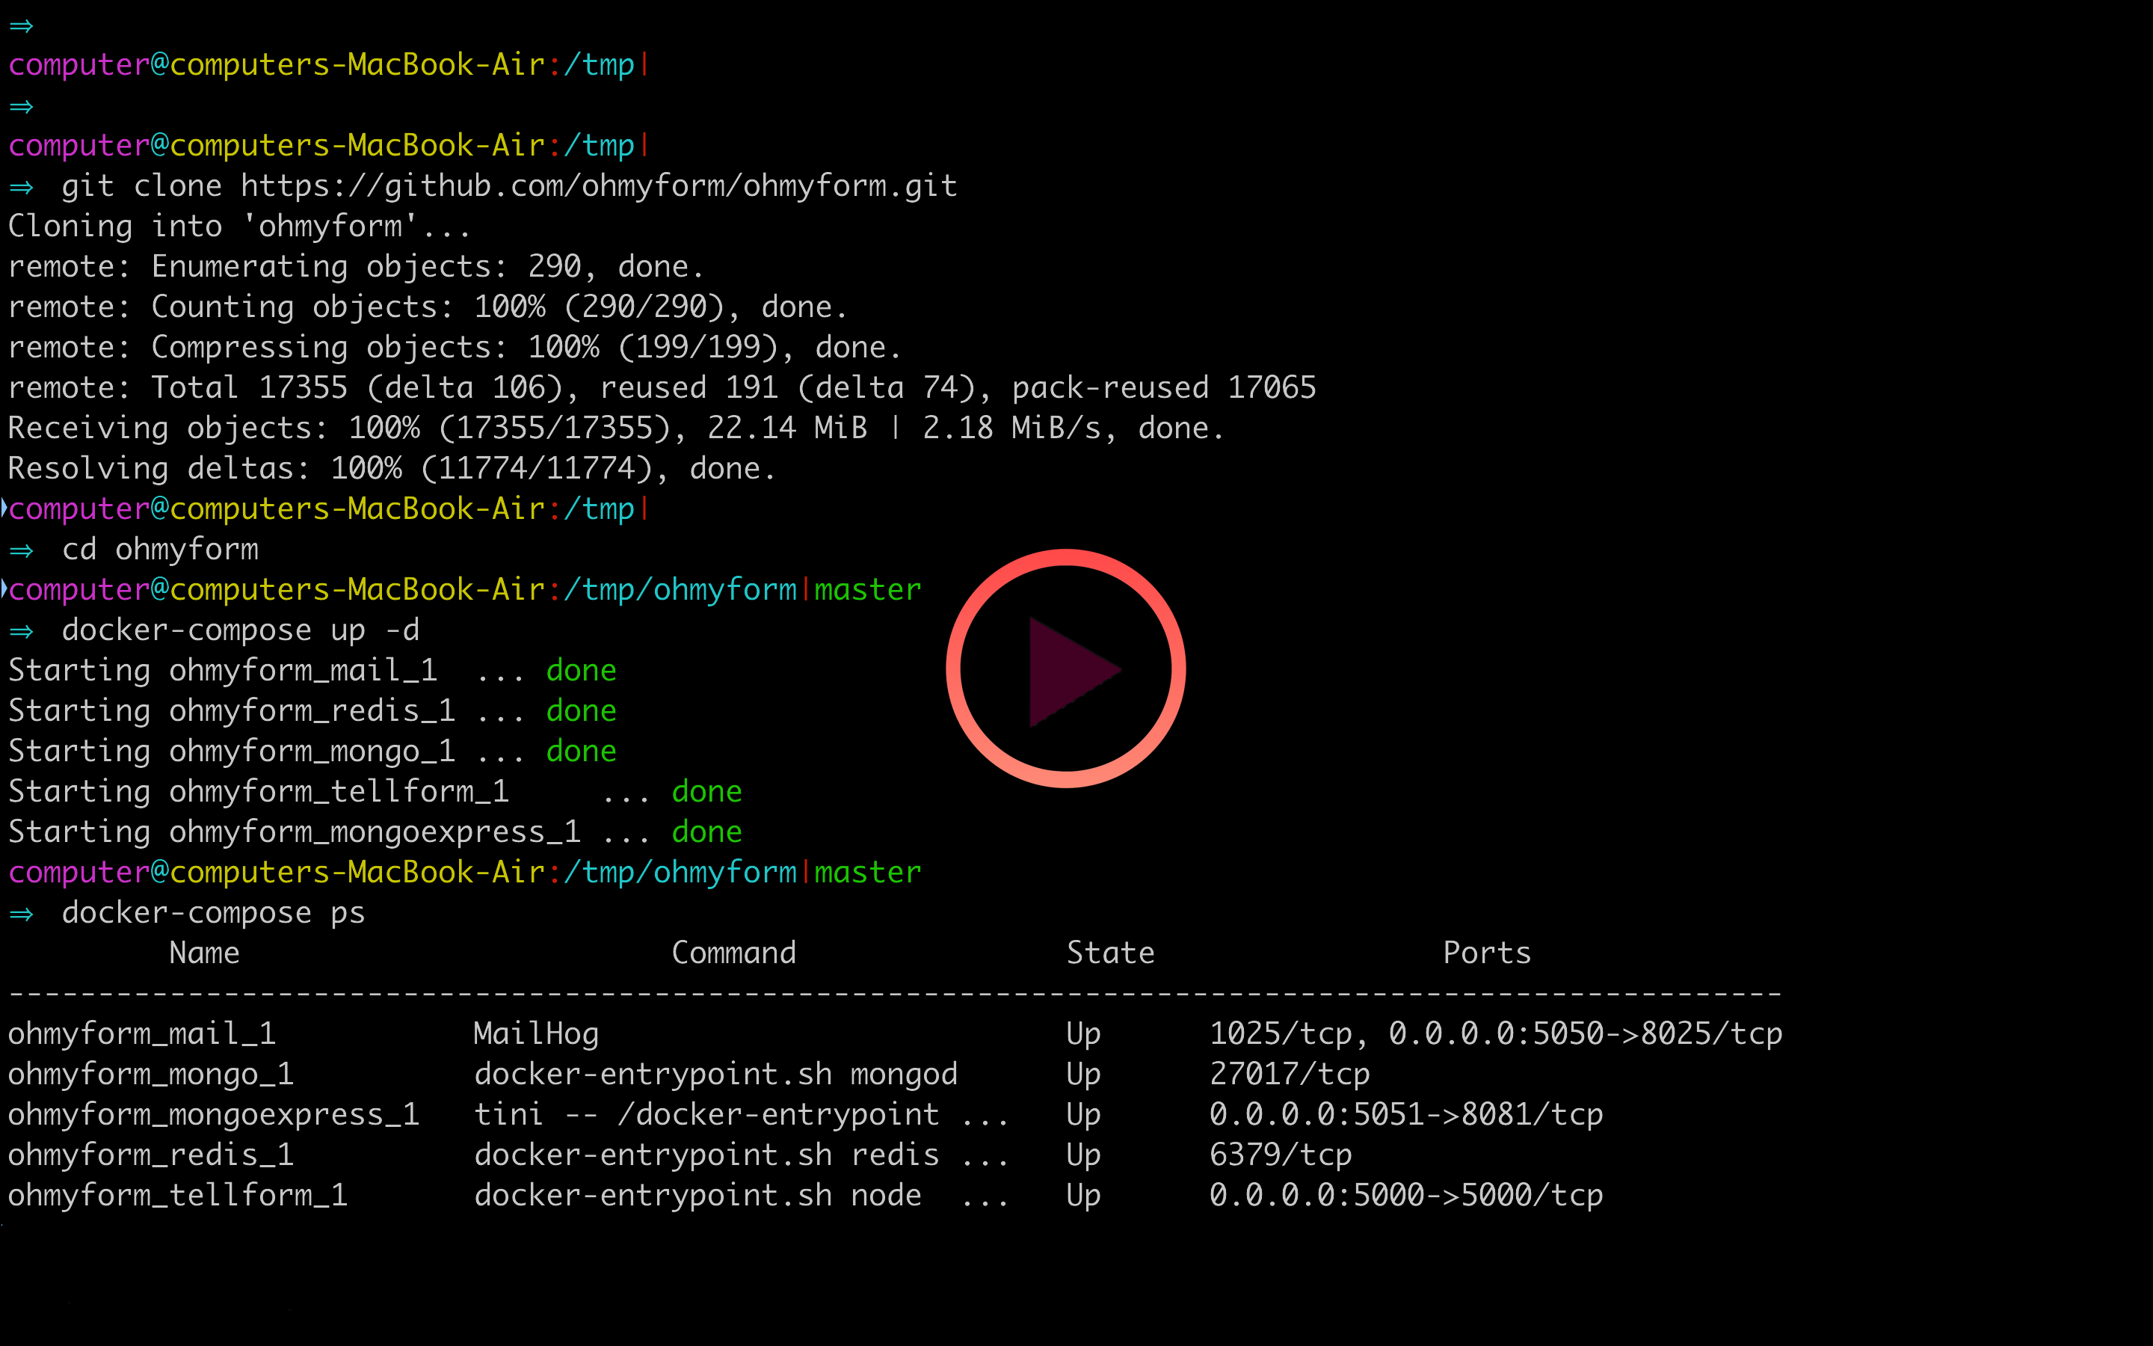Image resolution: width=2153 pixels, height=1346 pixels.
Task: Click 'Starting ohmyform_tellform_1' line
Action: tap(375, 791)
